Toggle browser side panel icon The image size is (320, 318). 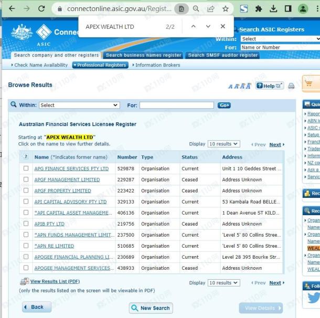coord(288,9)
